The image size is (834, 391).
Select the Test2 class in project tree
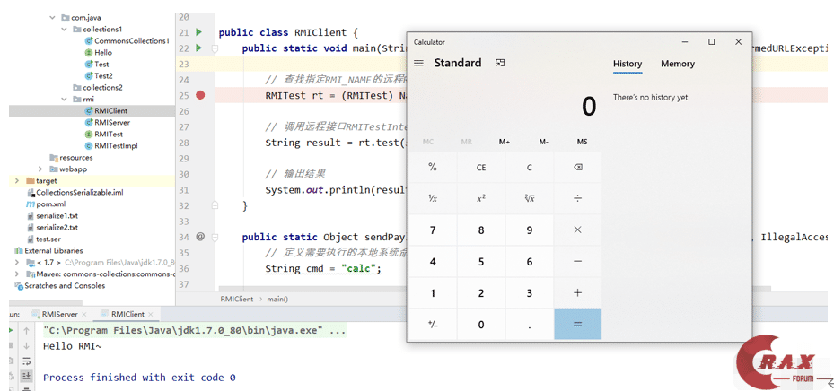(x=99, y=76)
